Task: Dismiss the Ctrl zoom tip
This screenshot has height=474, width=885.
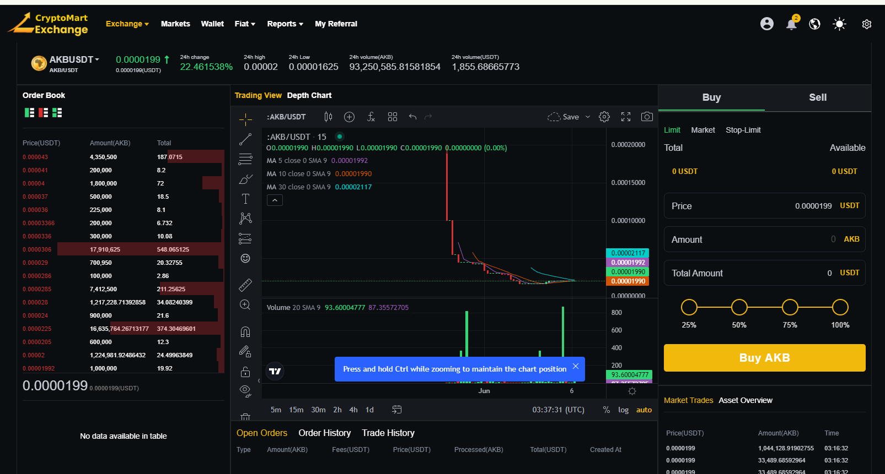Action: (x=575, y=367)
